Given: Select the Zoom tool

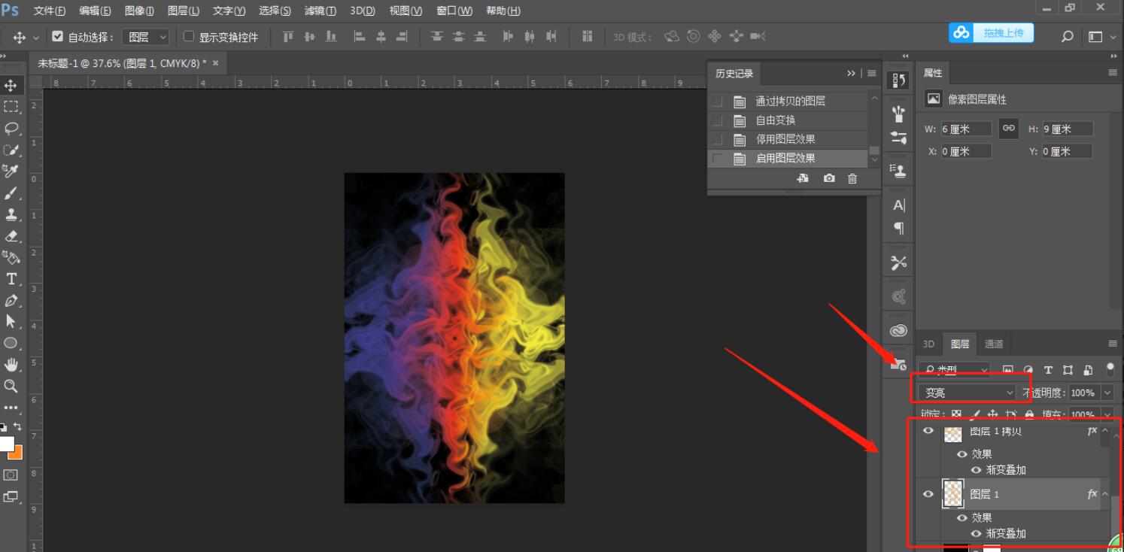Looking at the screenshot, I should (11, 386).
